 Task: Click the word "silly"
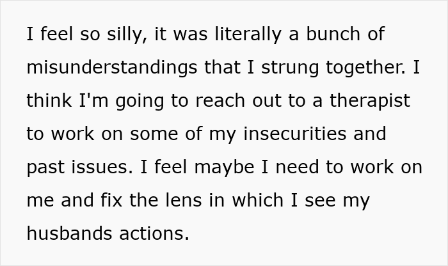click(x=114, y=34)
